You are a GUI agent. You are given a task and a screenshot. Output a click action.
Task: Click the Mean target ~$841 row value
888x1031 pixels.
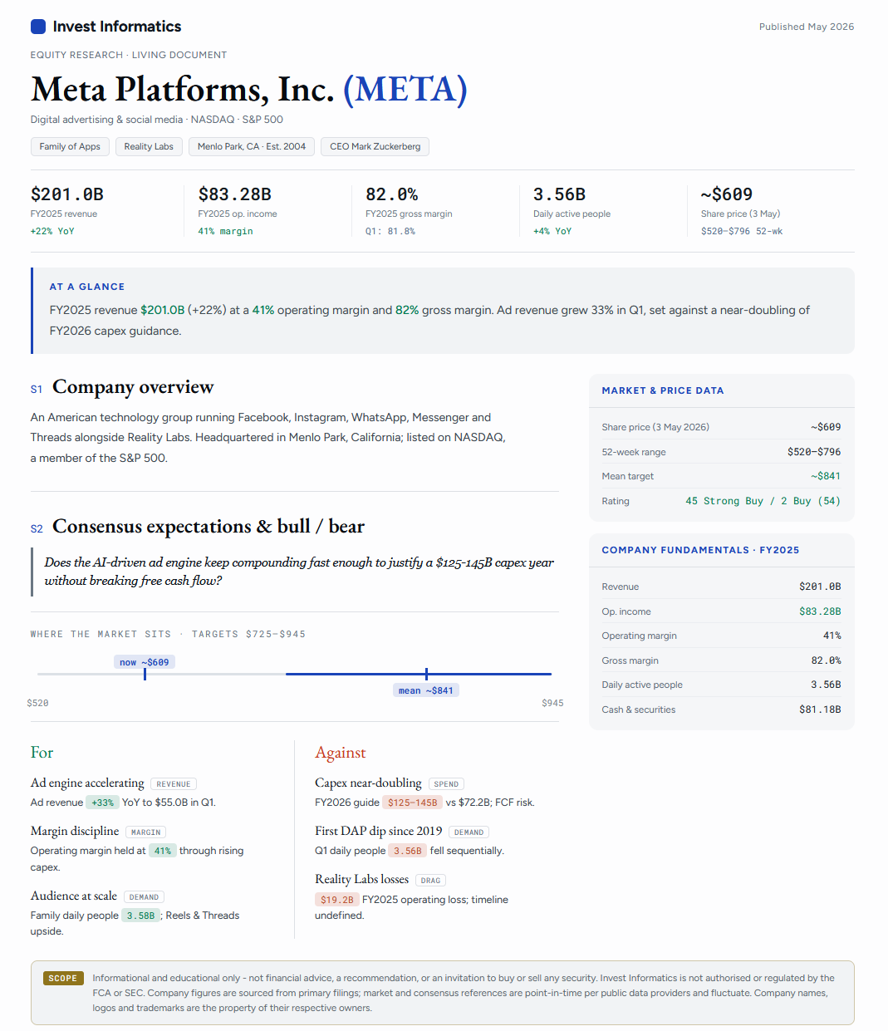coord(826,476)
